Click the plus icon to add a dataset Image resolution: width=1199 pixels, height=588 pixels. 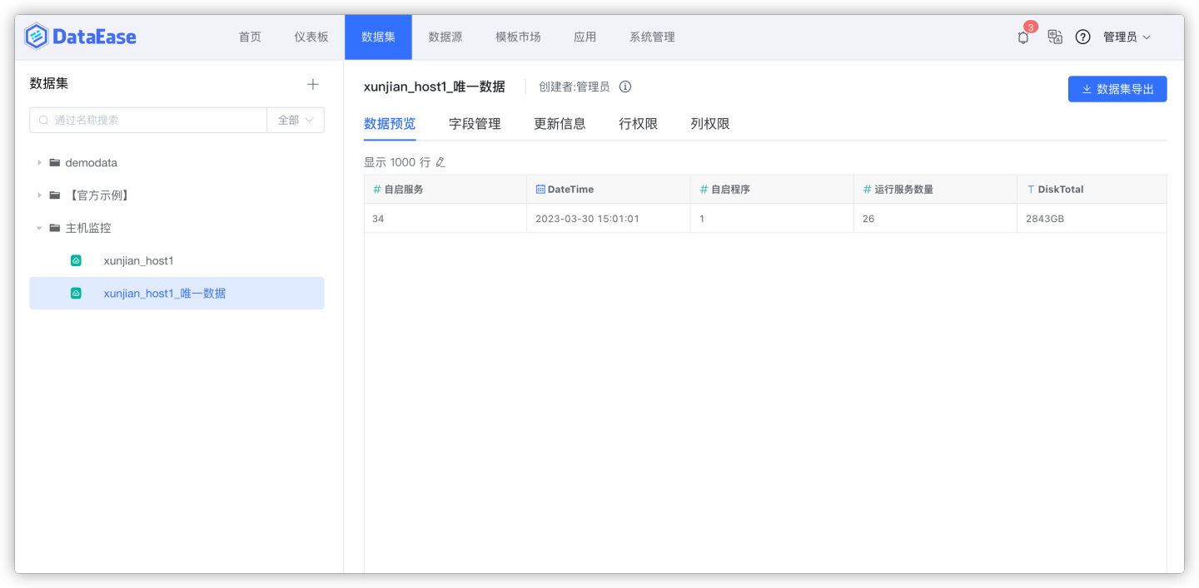pyautogui.click(x=313, y=83)
